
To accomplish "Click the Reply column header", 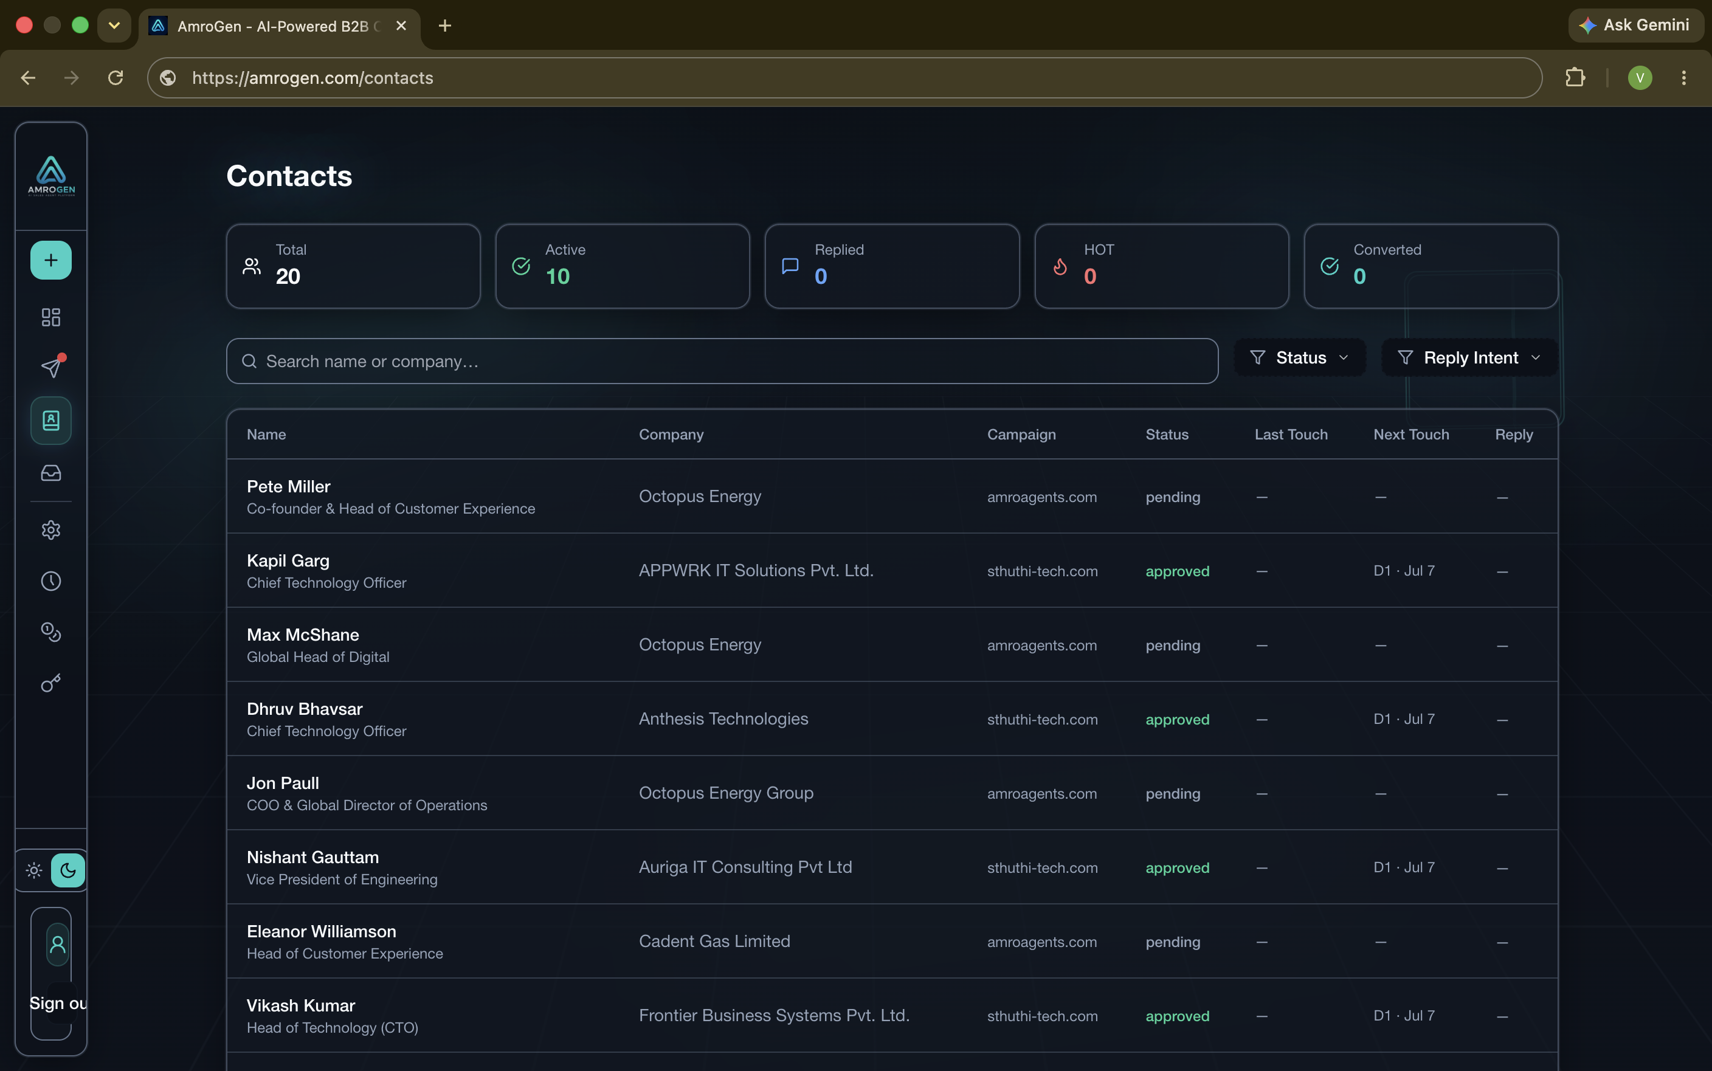I will 1514,434.
